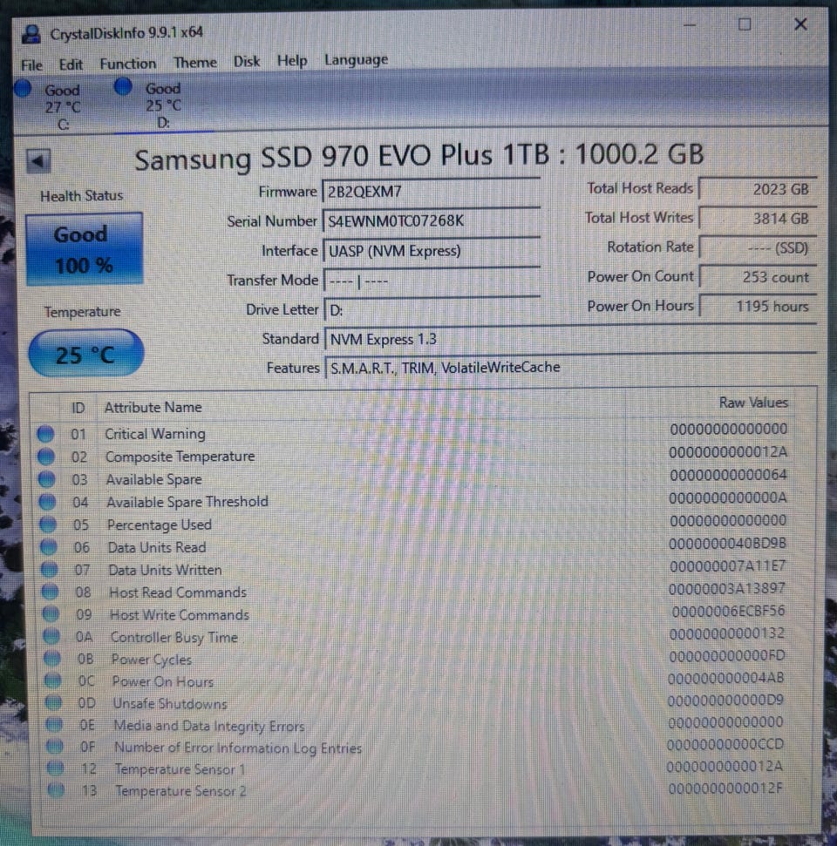Click the Attribute Name column header

[153, 408]
